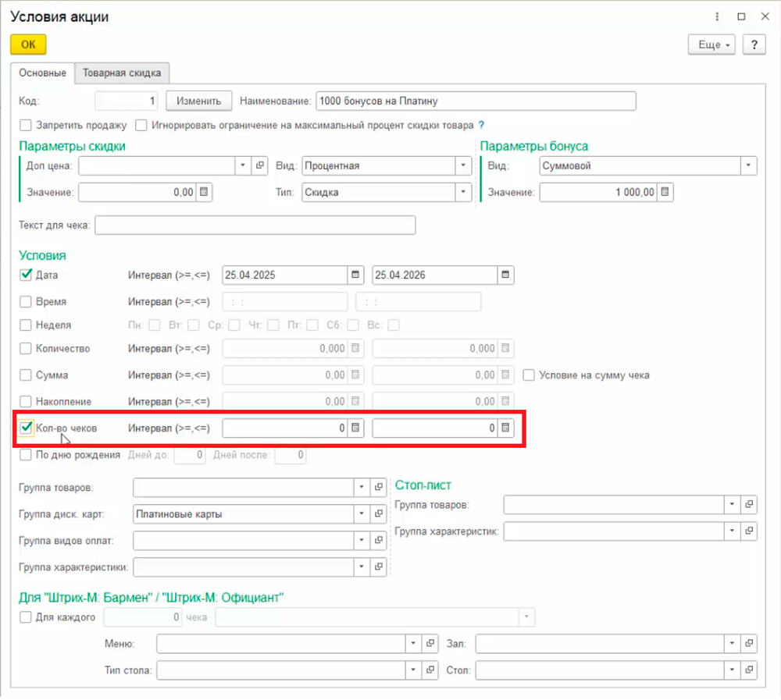Viewport: 781px width, 700px height.
Task: Open the Тип dropdown showing Скидка
Action: [464, 192]
